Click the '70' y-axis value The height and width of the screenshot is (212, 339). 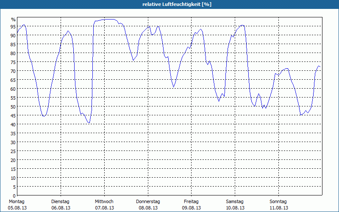[13, 71]
